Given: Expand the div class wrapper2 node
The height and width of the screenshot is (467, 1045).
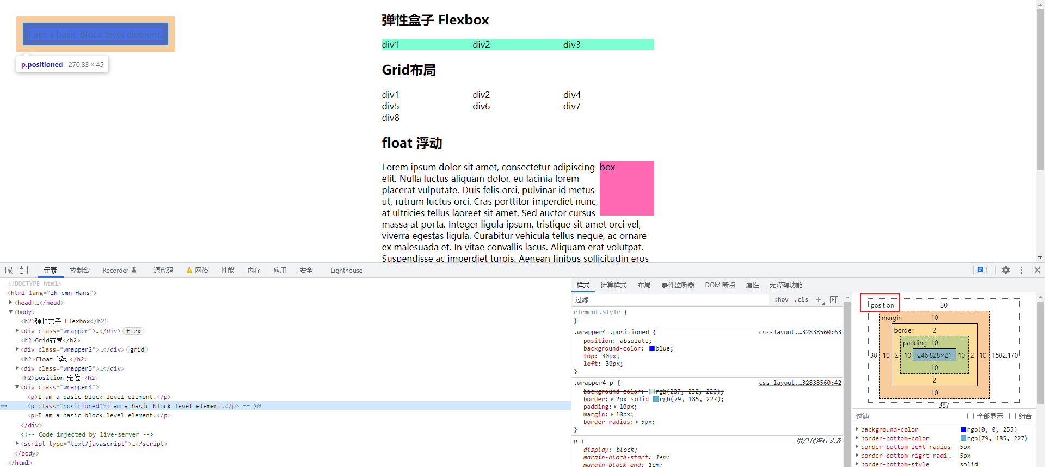Looking at the screenshot, I should pyautogui.click(x=17, y=349).
